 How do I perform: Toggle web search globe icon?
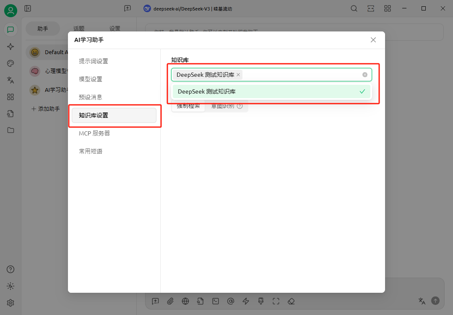185,301
